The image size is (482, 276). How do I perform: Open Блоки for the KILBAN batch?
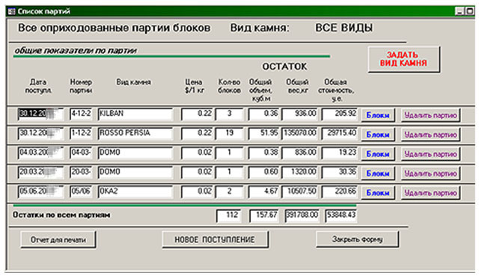[x=378, y=115]
